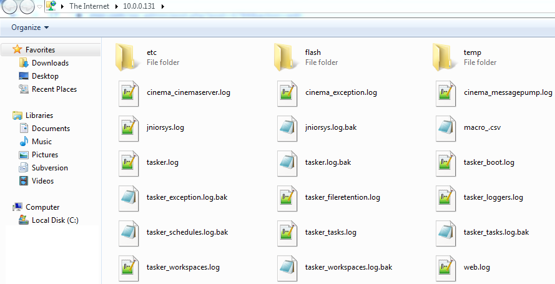
Task: Click tasker_exception.log.bak file name
Action: pos(187,198)
